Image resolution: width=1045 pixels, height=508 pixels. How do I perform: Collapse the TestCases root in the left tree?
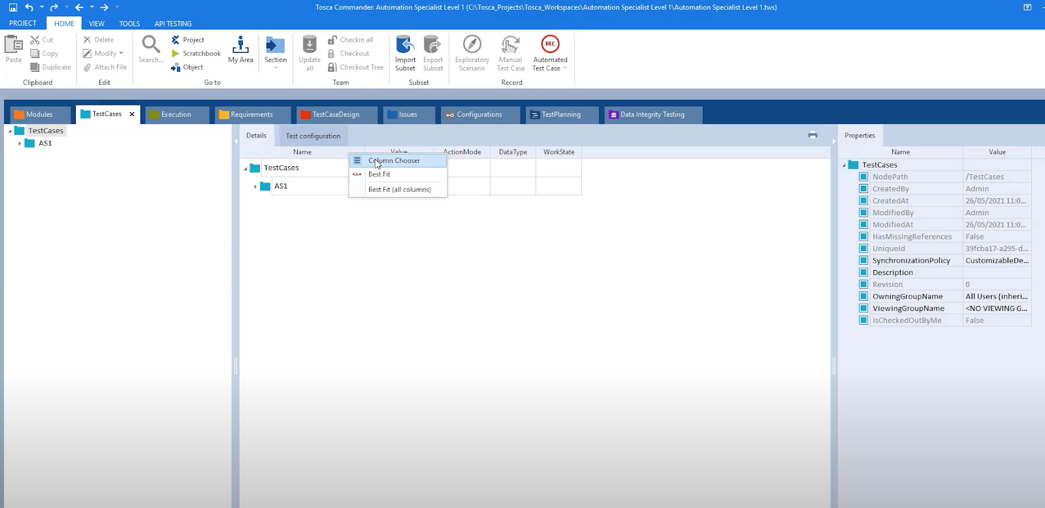tap(10, 131)
